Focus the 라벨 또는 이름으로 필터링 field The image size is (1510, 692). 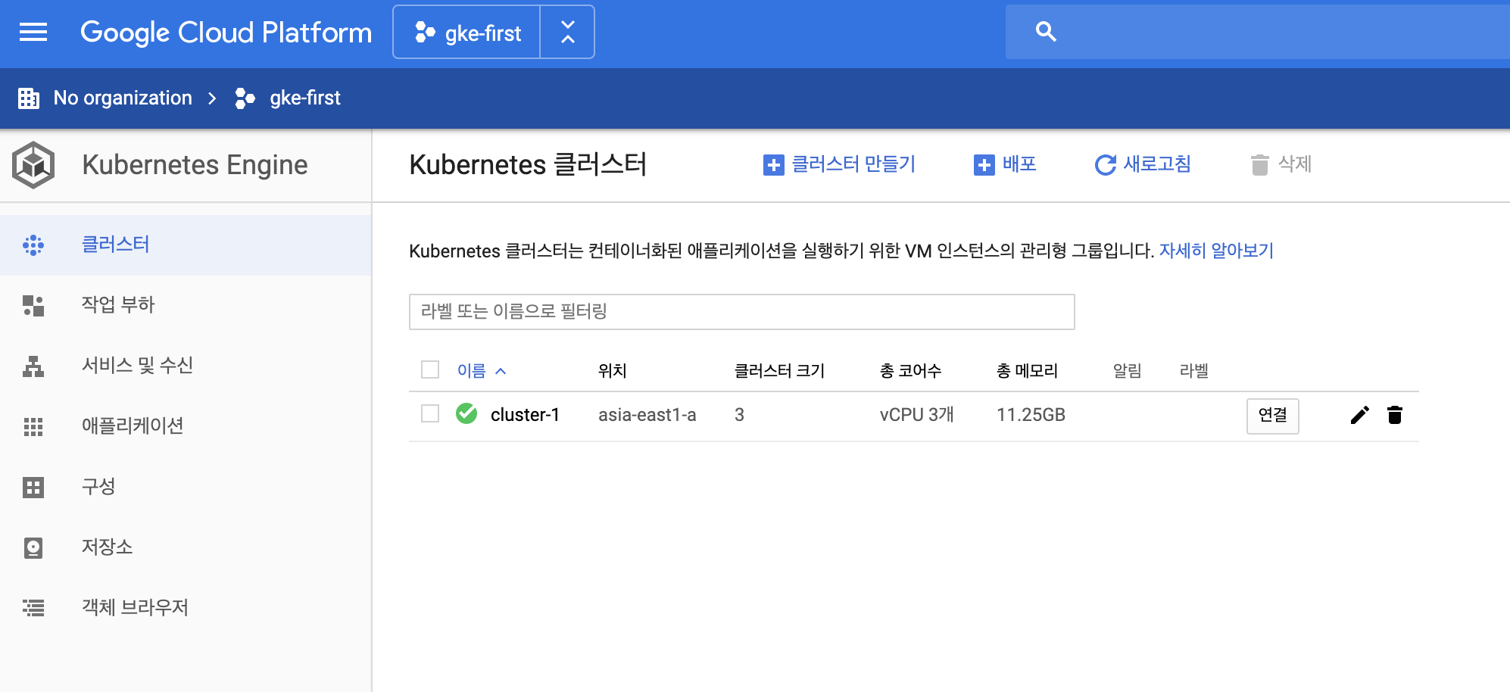742,312
